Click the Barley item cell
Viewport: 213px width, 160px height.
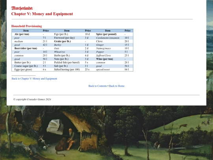(x=58, y=45)
